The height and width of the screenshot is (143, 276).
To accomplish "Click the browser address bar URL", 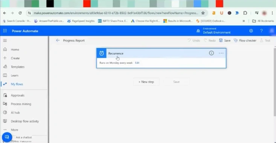I will pyautogui.click(x=116, y=13).
